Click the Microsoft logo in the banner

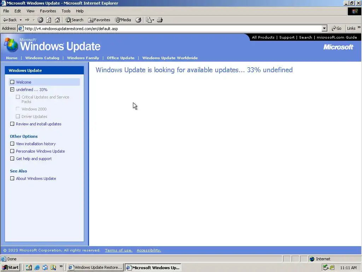(x=338, y=47)
